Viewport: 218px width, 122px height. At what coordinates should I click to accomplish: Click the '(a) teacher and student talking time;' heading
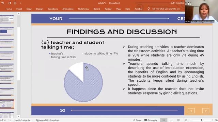coord(73,45)
